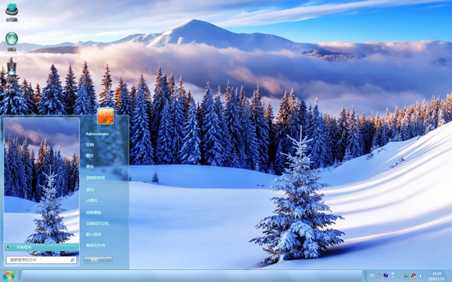
Task: Click the keyboard input method tray icon
Action: tap(379, 276)
